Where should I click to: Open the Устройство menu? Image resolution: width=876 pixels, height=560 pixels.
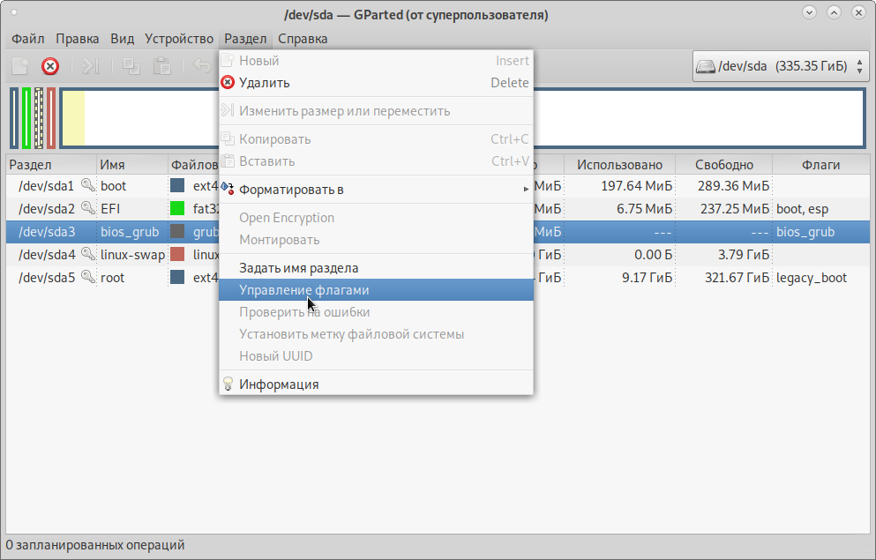179,39
